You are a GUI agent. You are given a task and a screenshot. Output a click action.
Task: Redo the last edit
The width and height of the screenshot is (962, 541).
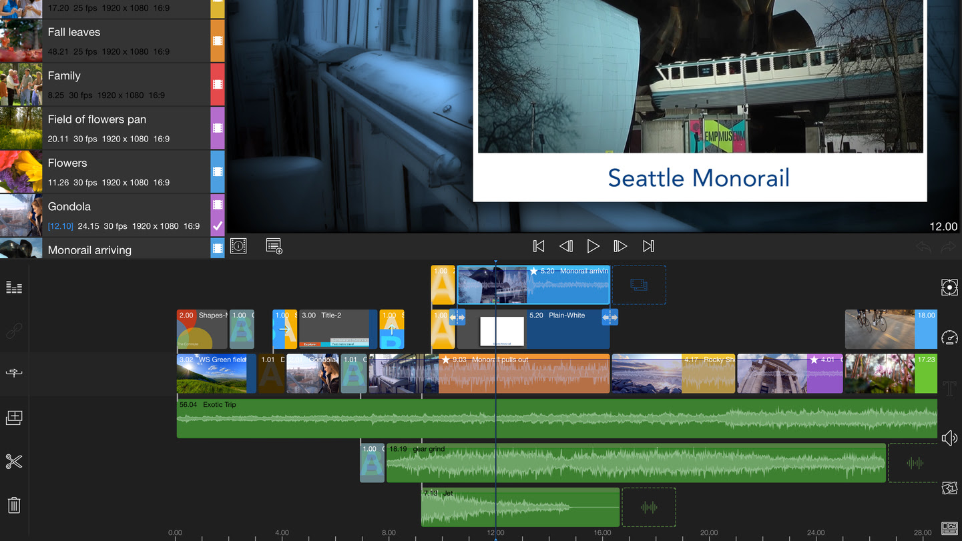(x=949, y=247)
